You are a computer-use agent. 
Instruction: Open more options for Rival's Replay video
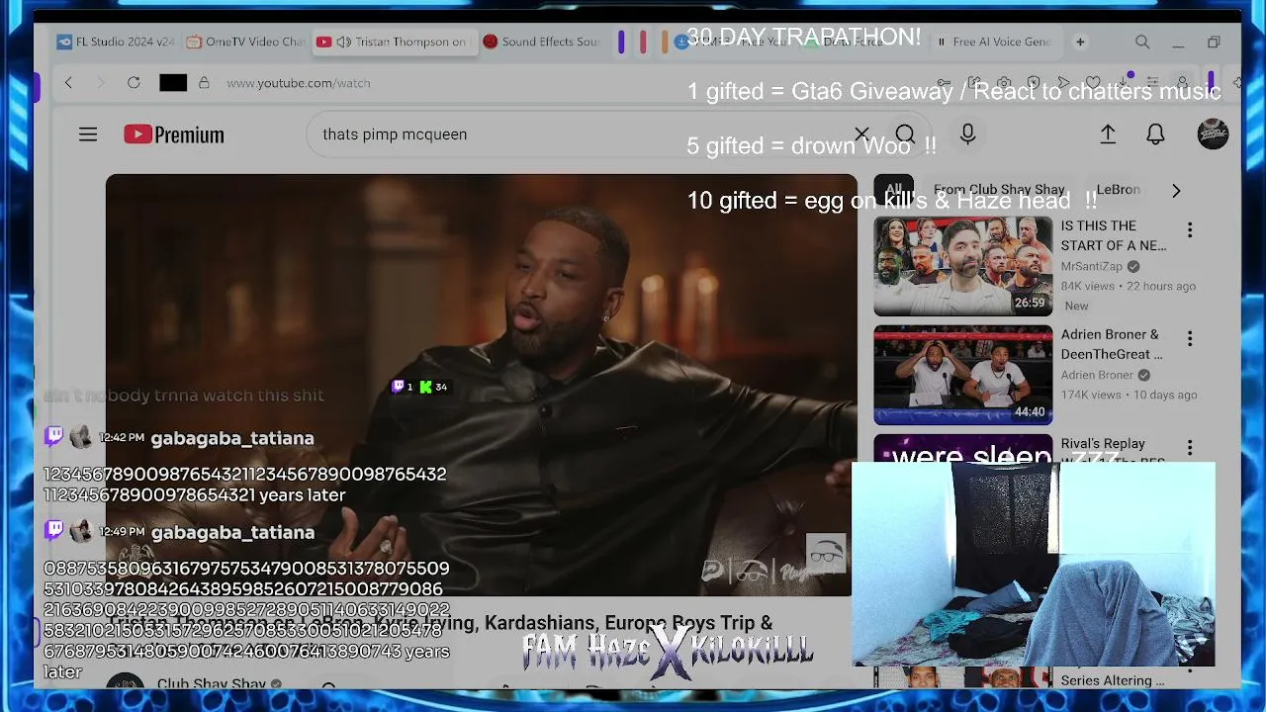[x=1190, y=447]
